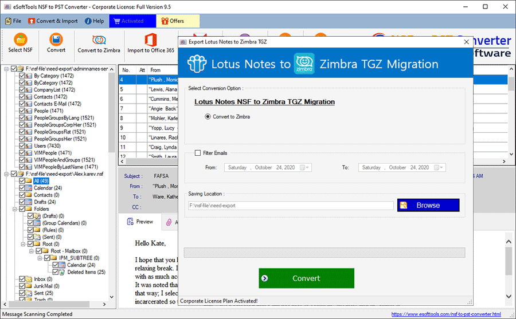Click the Select NSF toolbar icon
The height and width of the screenshot is (319, 516).
tap(21, 39)
